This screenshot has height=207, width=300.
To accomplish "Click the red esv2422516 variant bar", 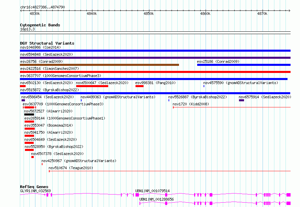I will click(x=155, y=72).
